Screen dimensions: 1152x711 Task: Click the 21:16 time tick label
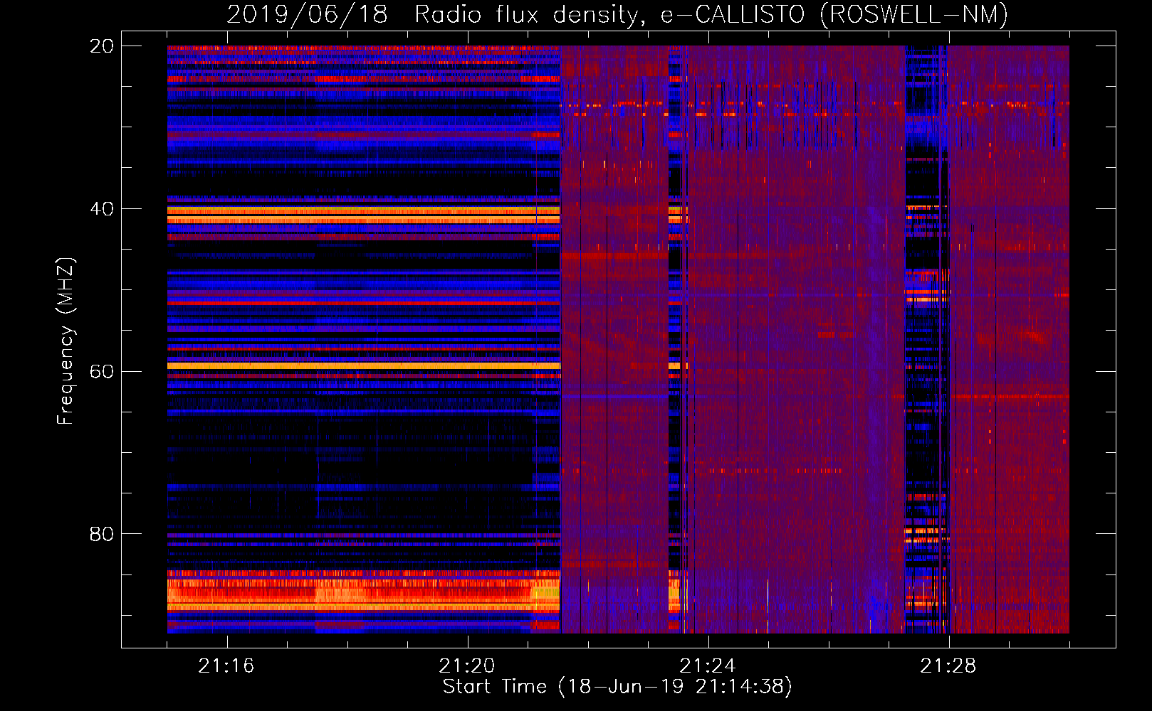pyautogui.click(x=226, y=666)
